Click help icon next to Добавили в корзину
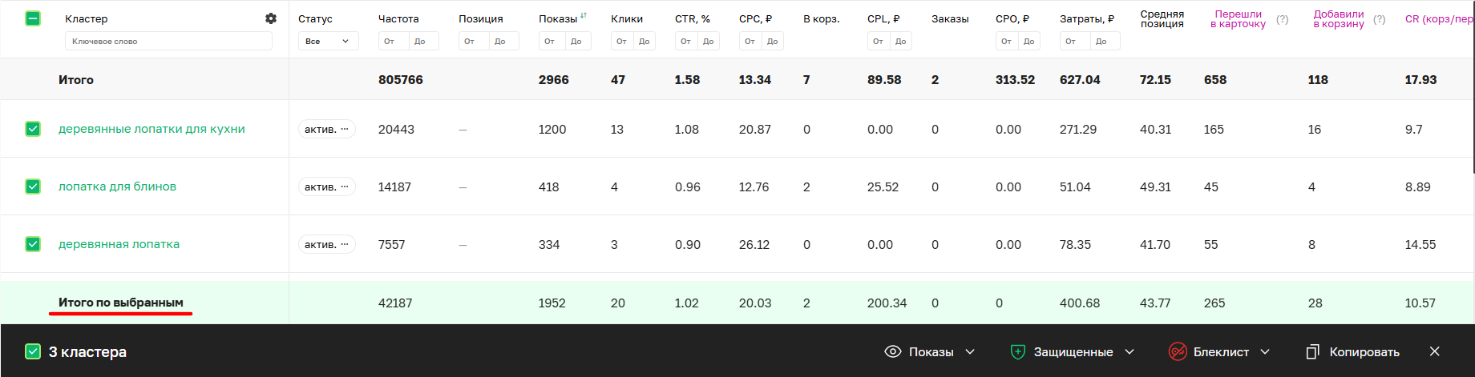Screen dimensions: 1475x377 [x=1379, y=19]
